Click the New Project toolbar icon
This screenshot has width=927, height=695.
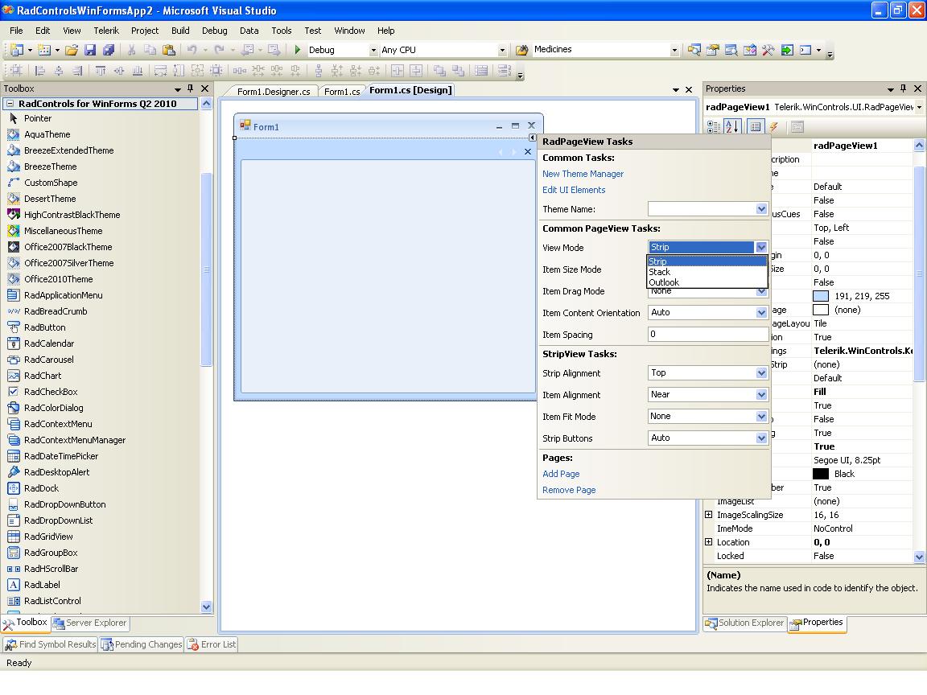pos(17,50)
